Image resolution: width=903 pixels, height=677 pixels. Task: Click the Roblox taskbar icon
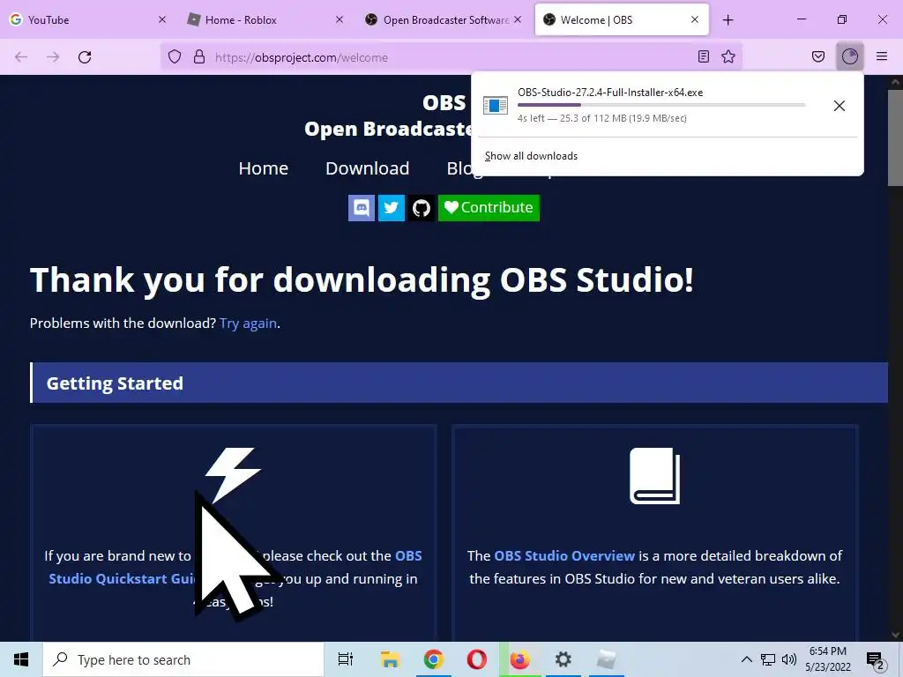click(x=606, y=659)
